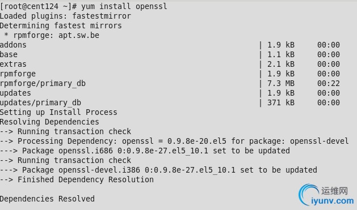Click the Processing Dependency openssl line
The image size is (357, 210).
[x=174, y=141]
